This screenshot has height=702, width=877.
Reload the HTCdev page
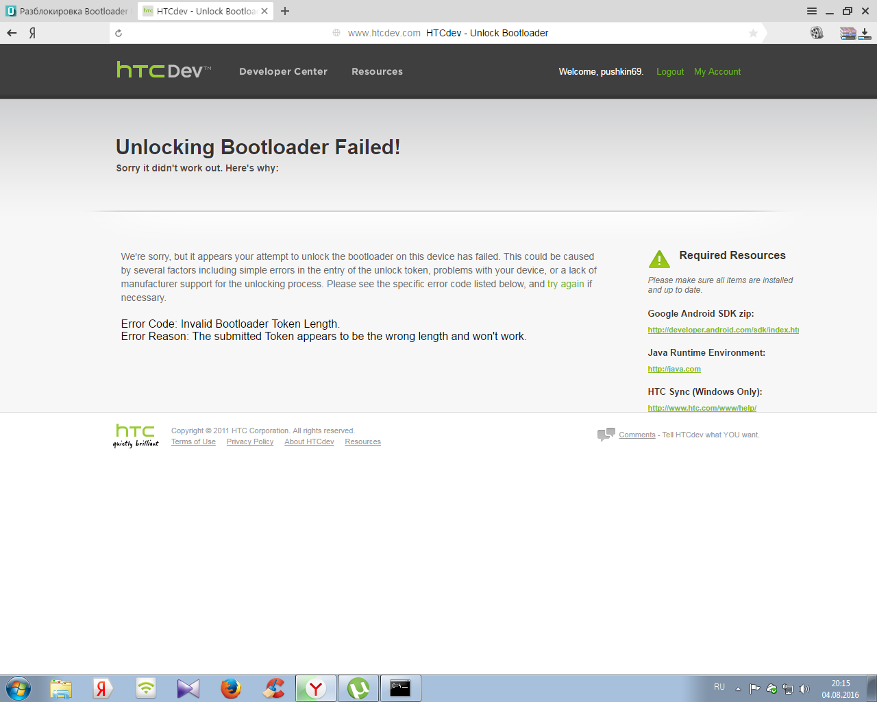[x=119, y=33]
